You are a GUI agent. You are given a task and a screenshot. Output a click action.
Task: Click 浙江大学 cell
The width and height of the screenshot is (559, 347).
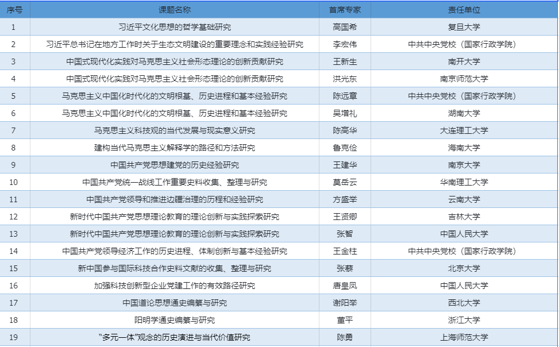tap(464, 320)
